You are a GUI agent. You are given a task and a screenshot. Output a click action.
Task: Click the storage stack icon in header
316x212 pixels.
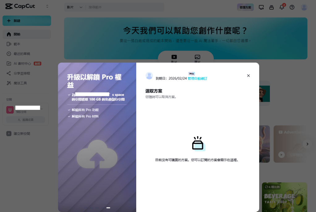272,7
